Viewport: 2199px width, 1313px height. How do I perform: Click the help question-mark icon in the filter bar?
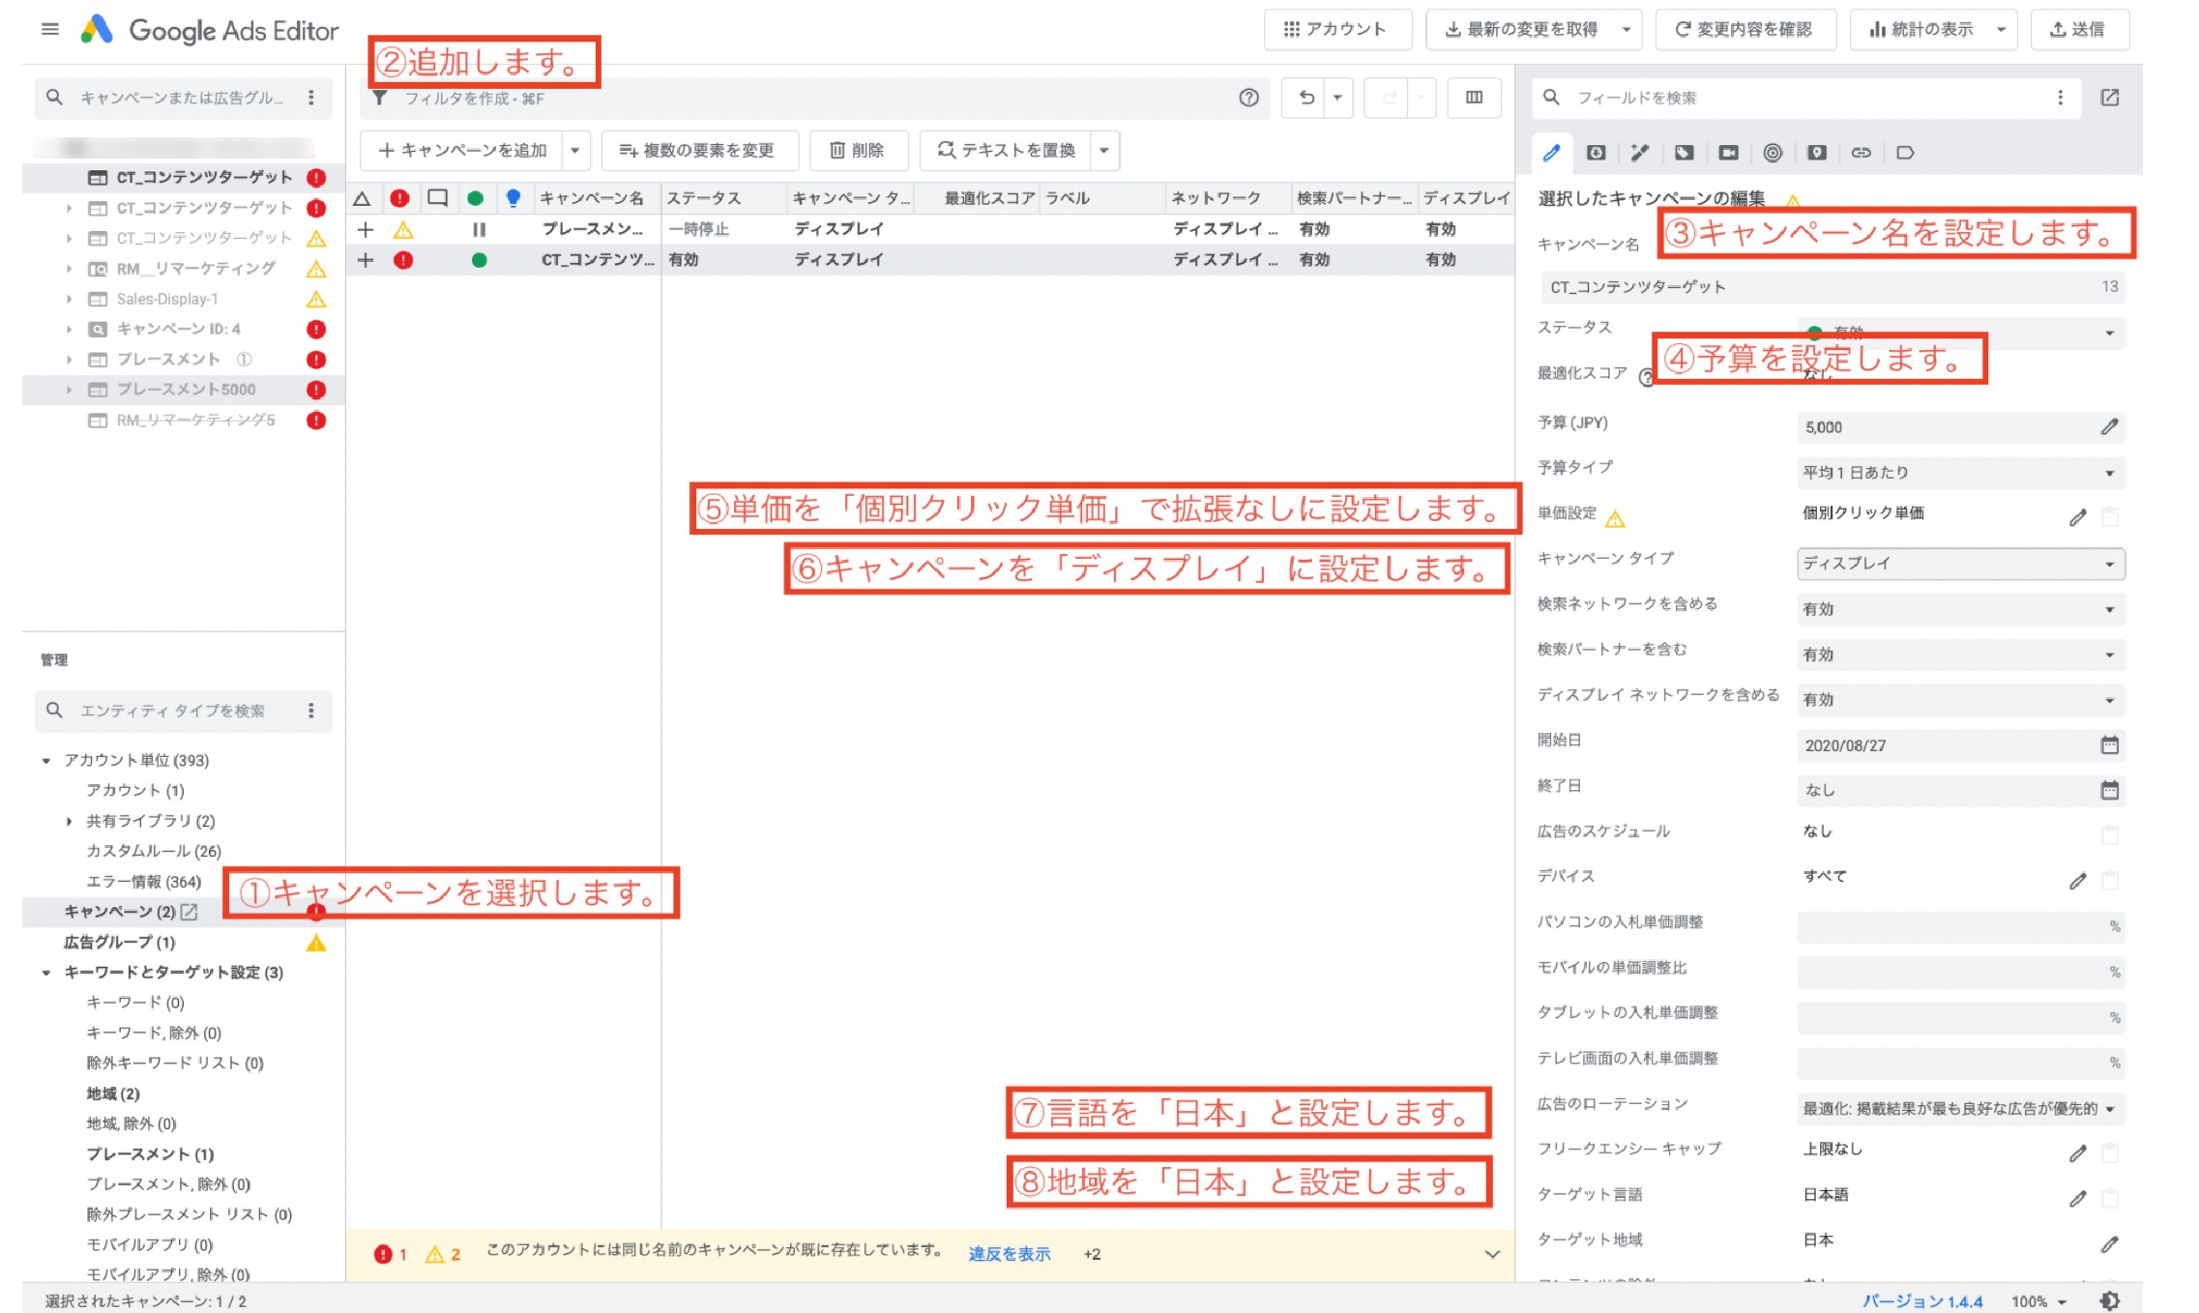pos(1248,98)
